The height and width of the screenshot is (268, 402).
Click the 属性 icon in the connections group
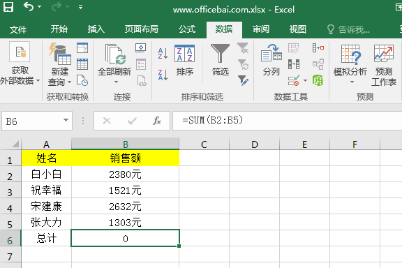pos(141,64)
